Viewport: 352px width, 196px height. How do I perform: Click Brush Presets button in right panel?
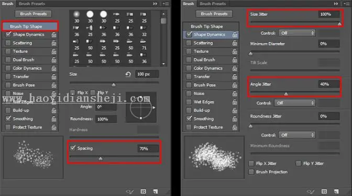[x=214, y=14]
